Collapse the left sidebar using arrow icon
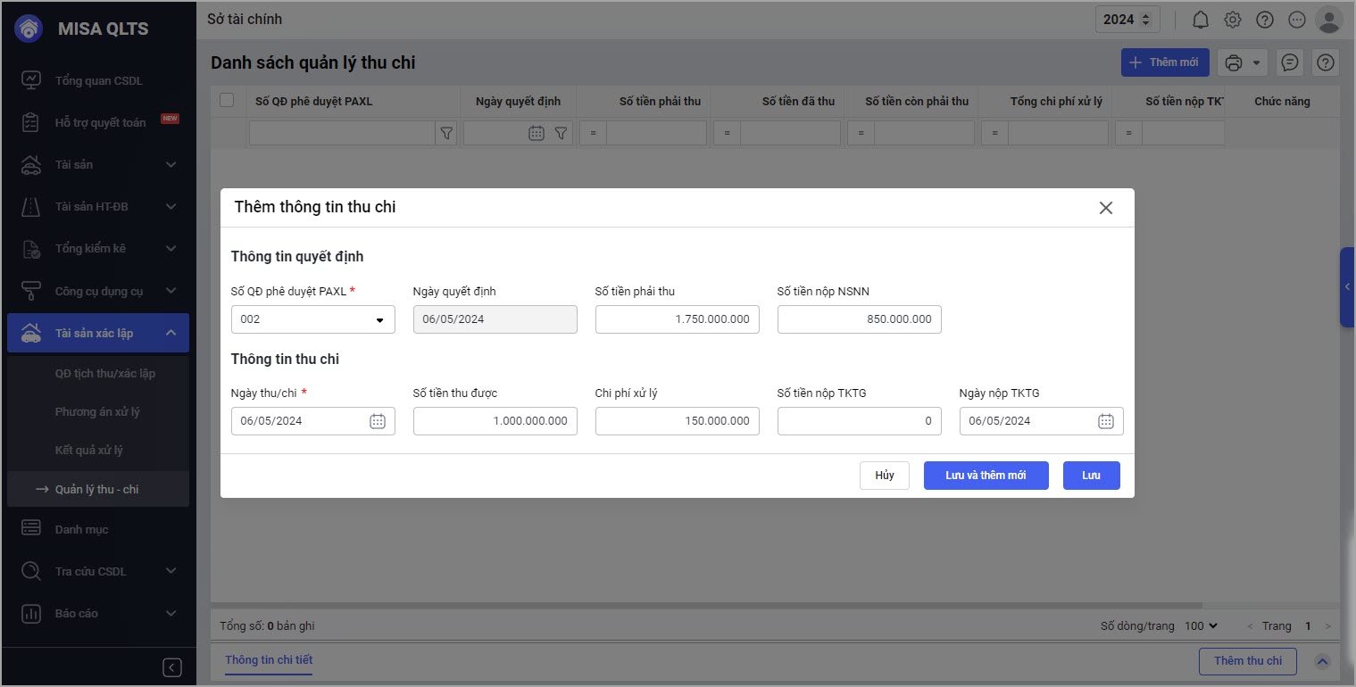Viewport: 1356px width, 687px height. [172, 667]
